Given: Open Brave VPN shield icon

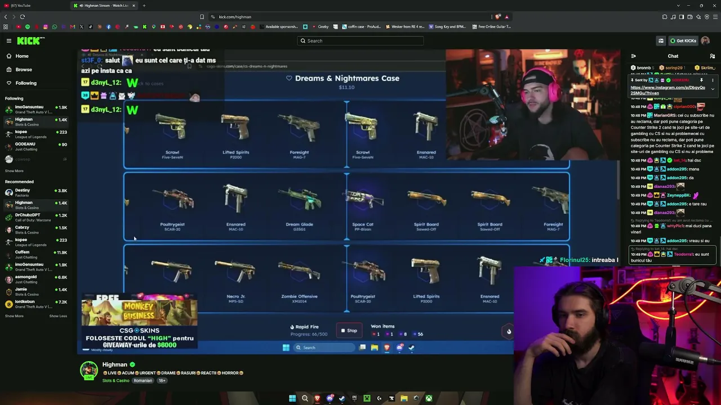Looking at the screenshot, I should click(707, 17).
